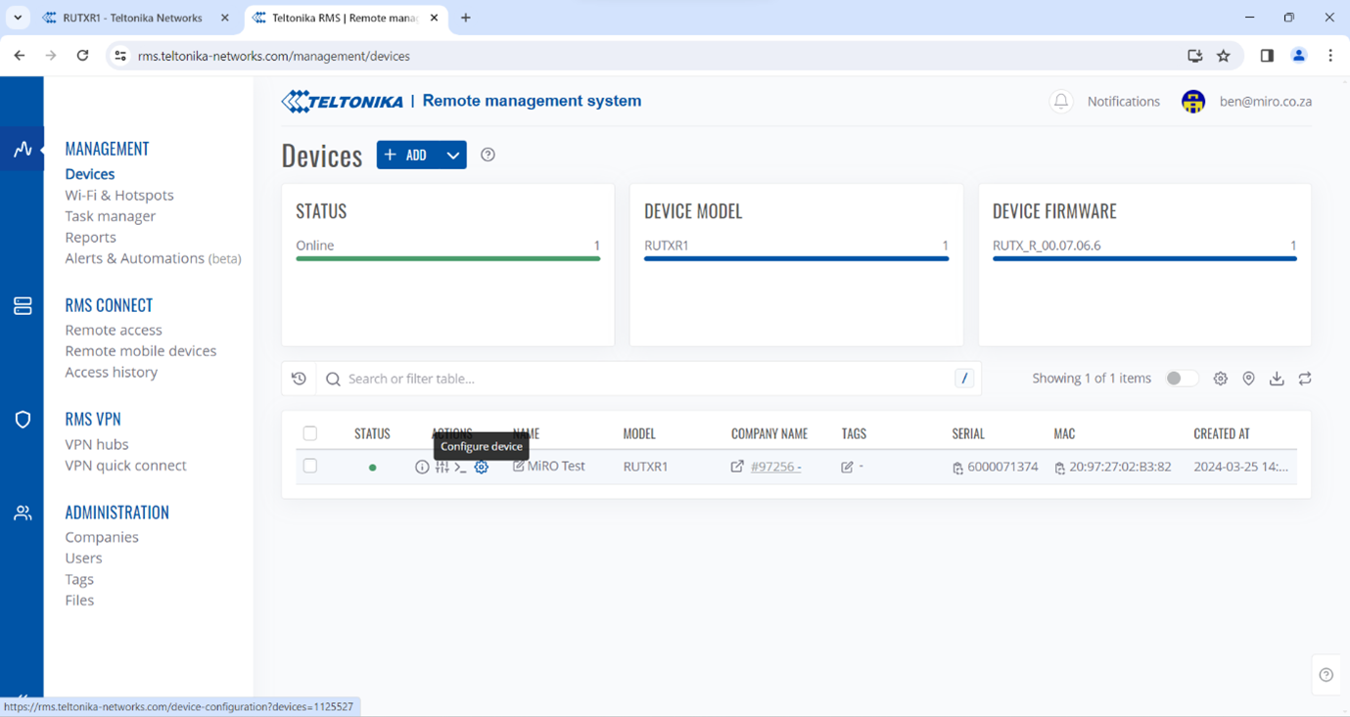Toggle the switch next to Showing items
The image size is (1350, 717).
point(1181,379)
